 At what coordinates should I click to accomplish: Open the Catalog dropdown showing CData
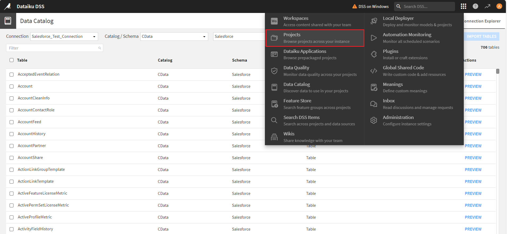pyautogui.click(x=174, y=36)
